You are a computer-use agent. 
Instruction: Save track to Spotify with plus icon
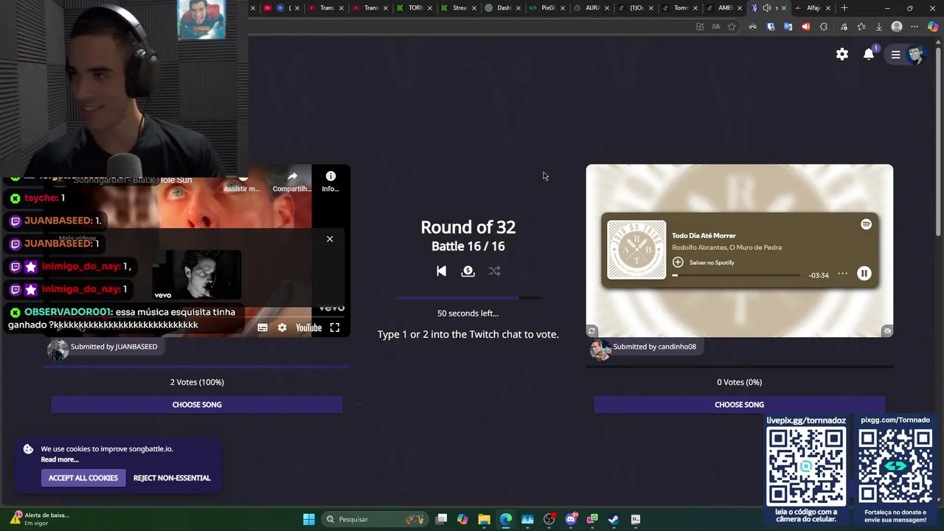tap(678, 263)
